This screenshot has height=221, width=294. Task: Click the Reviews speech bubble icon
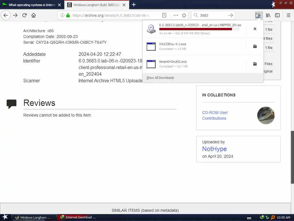click(x=11, y=104)
